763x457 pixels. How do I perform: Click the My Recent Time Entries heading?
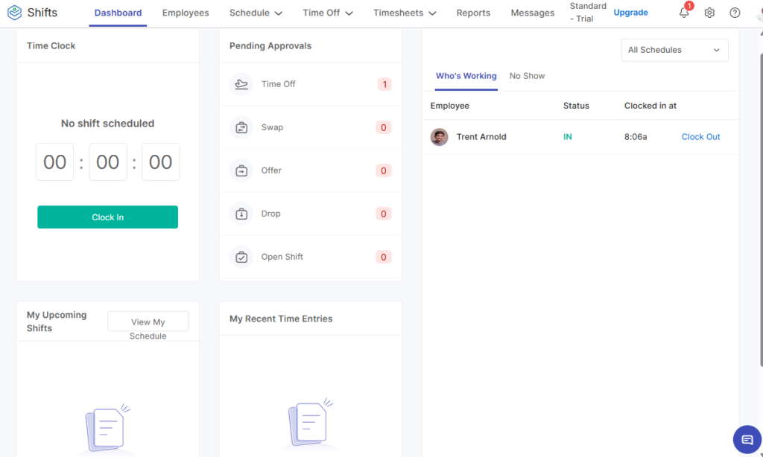[281, 319]
